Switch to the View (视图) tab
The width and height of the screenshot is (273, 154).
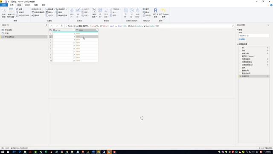36,5
